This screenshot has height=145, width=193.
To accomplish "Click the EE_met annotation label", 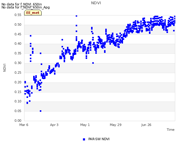I will point(33,13).
